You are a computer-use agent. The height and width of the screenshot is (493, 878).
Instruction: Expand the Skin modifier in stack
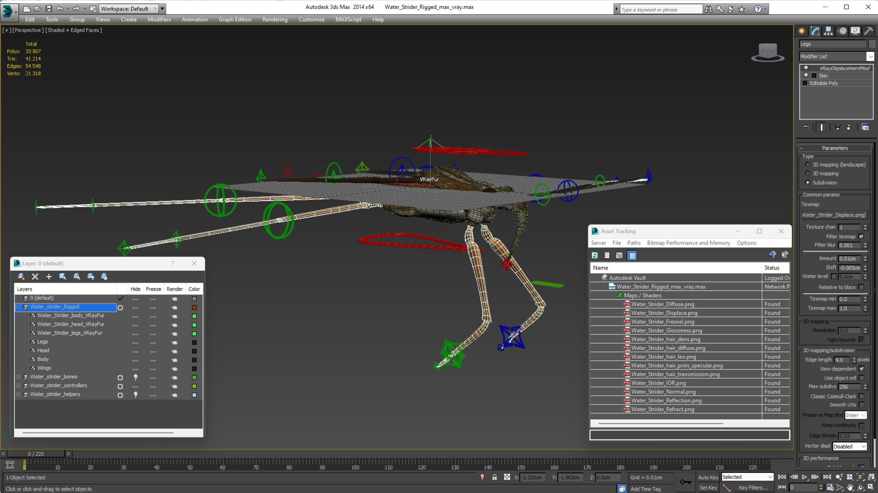click(x=814, y=76)
